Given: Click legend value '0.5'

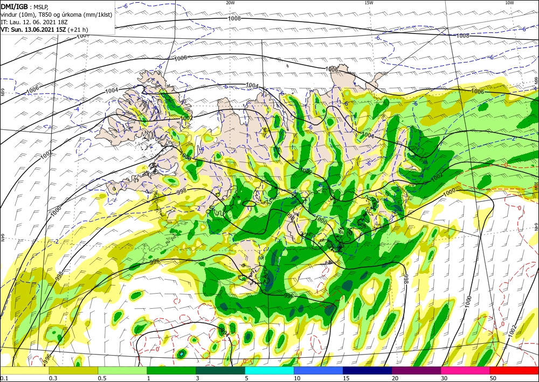Looking at the screenshot, I should pyautogui.click(x=102, y=378).
